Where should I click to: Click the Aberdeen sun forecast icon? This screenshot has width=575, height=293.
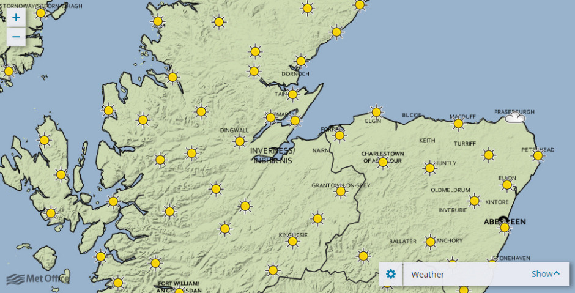coord(505,228)
